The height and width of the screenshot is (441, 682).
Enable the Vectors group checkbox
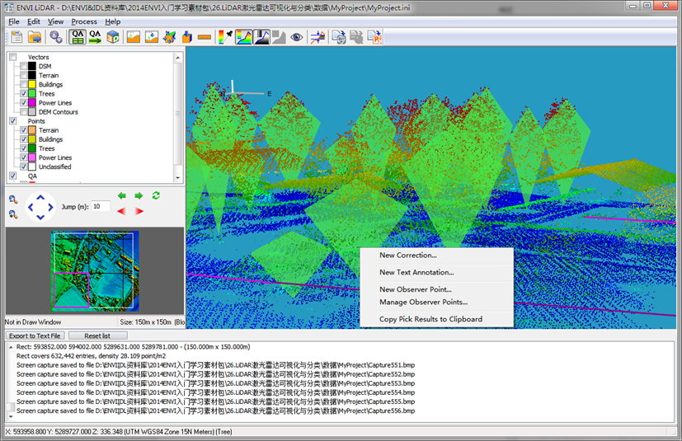coord(13,57)
